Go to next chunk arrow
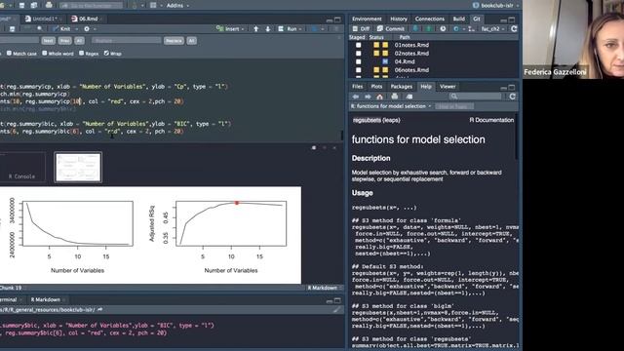 pyautogui.click(x=268, y=29)
